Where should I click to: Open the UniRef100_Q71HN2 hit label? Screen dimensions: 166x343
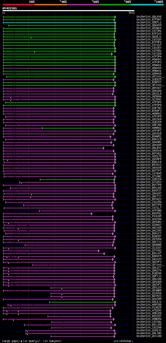pos(149,177)
